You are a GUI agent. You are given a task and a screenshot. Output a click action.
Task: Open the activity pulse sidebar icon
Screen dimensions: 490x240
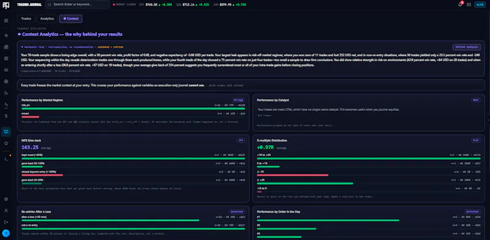(6, 105)
